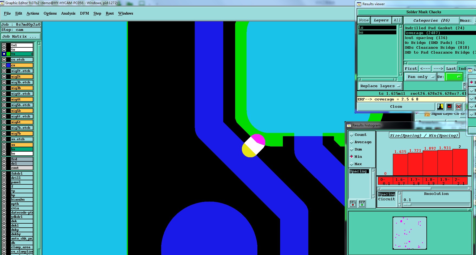
Task: Click right arrow of histogram horizontal scrollbar
Action: [x=469, y=188]
